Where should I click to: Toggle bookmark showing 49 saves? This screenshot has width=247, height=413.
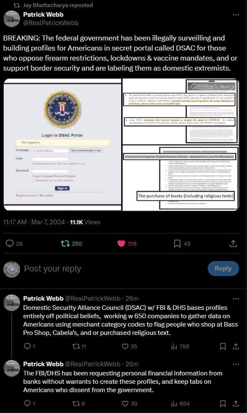pos(177,243)
